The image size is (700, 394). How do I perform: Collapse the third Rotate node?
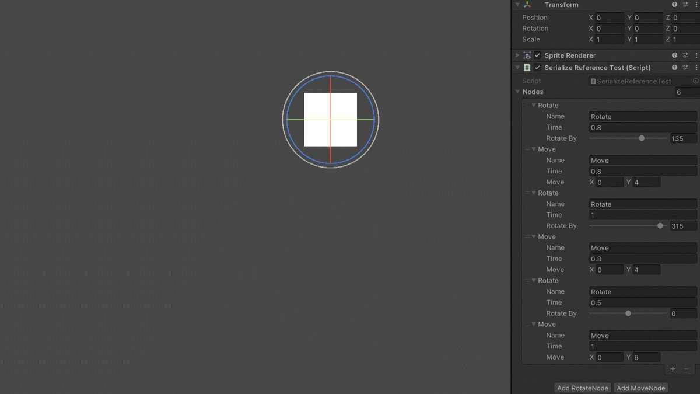pyautogui.click(x=534, y=281)
